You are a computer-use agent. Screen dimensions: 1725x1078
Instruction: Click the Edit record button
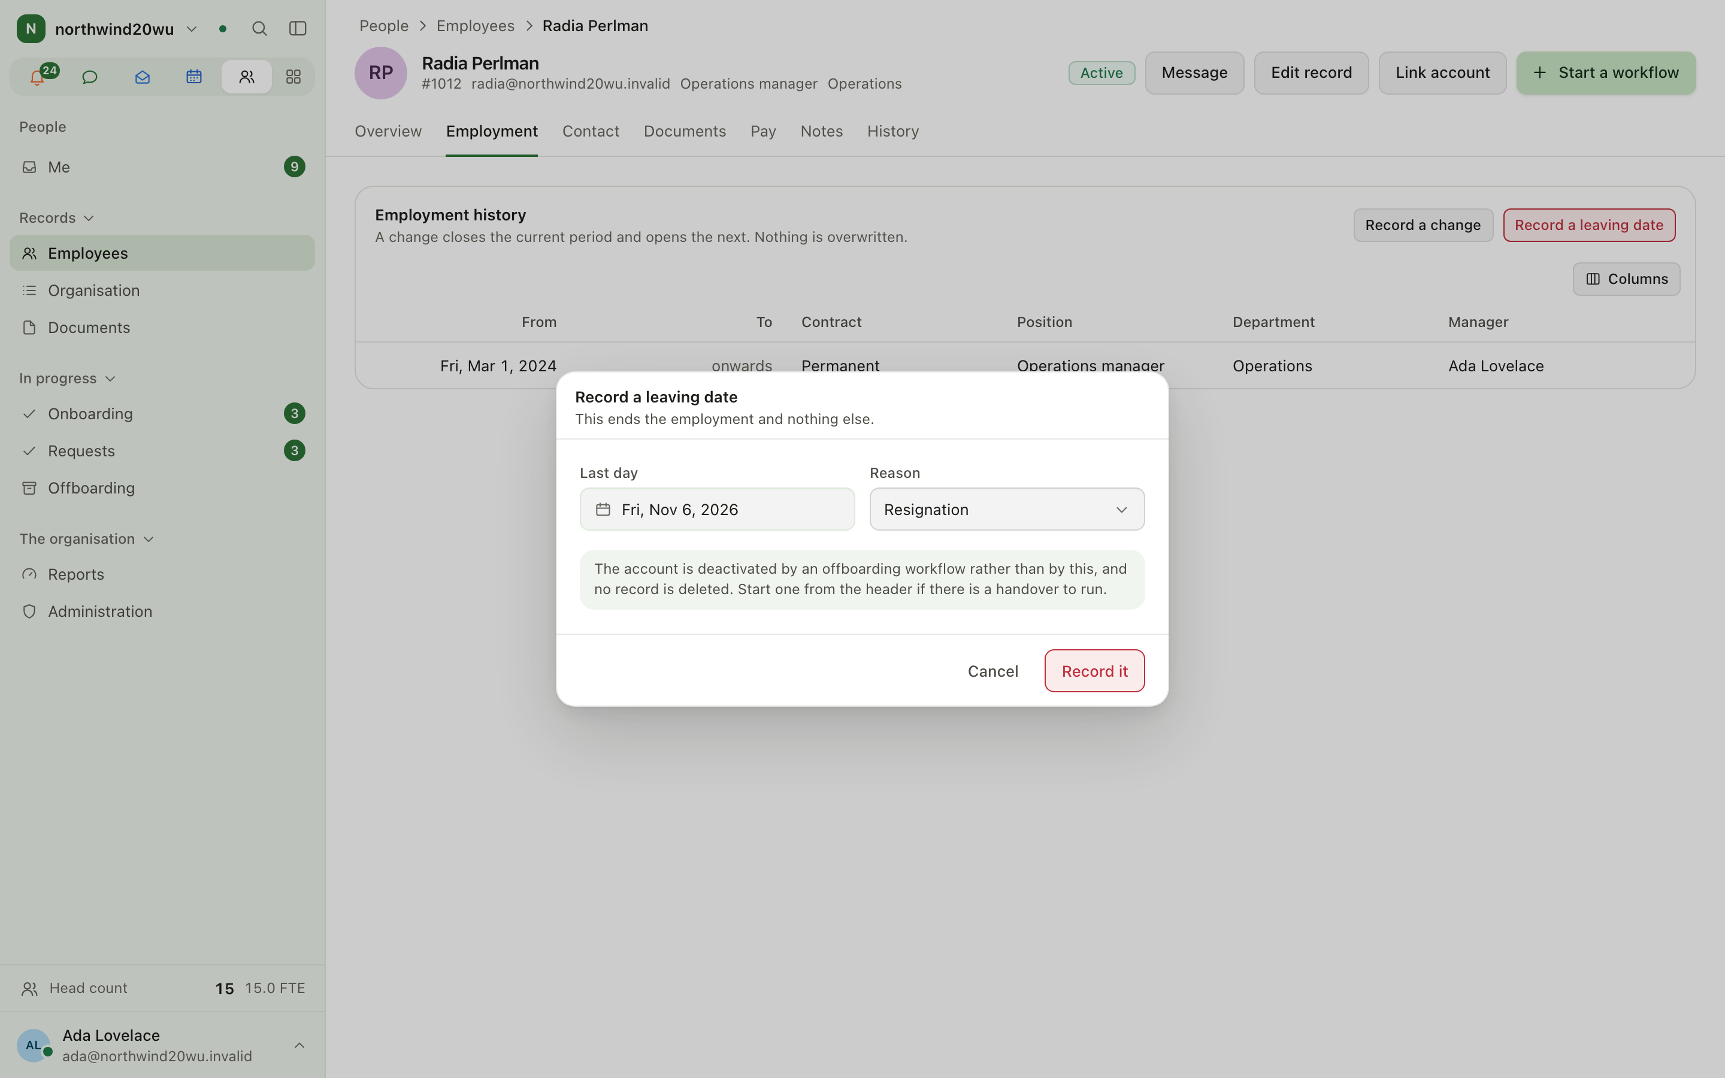pyautogui.click(x=1311, y=72)
